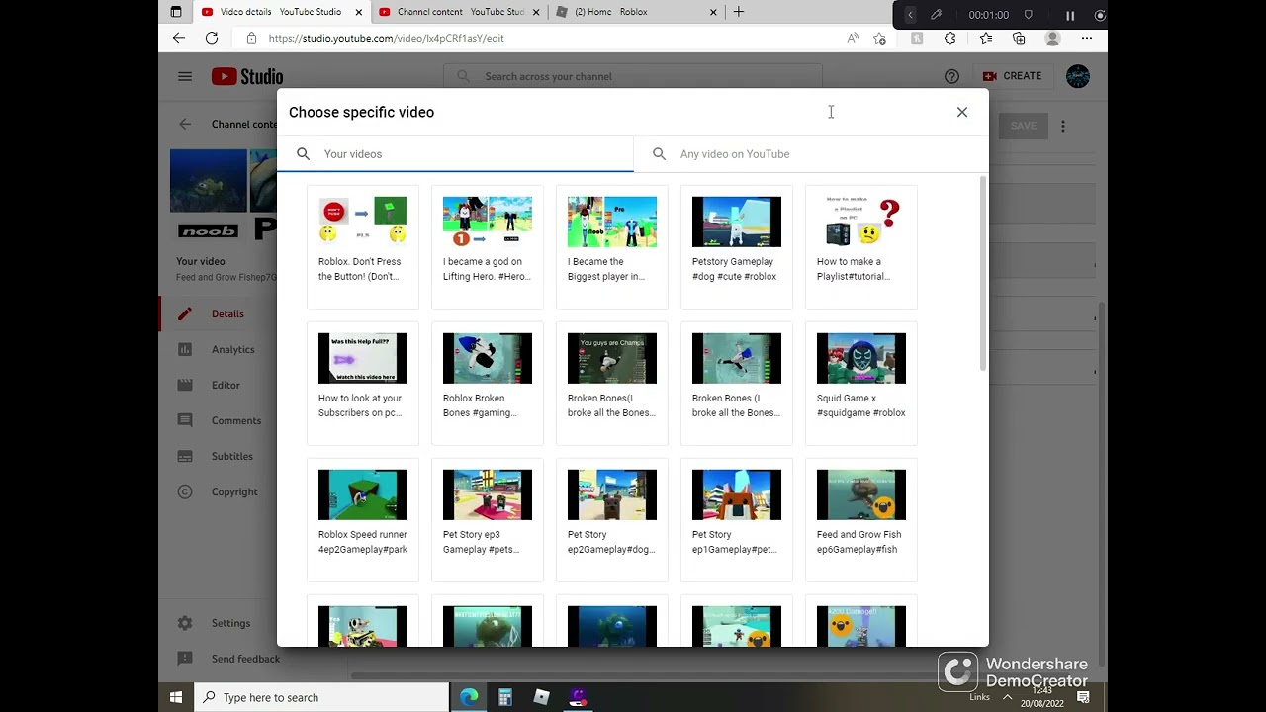Open Subtitles in the Studio sidebar
Screen dimensions: 1266x712
(x=232, y=456)
